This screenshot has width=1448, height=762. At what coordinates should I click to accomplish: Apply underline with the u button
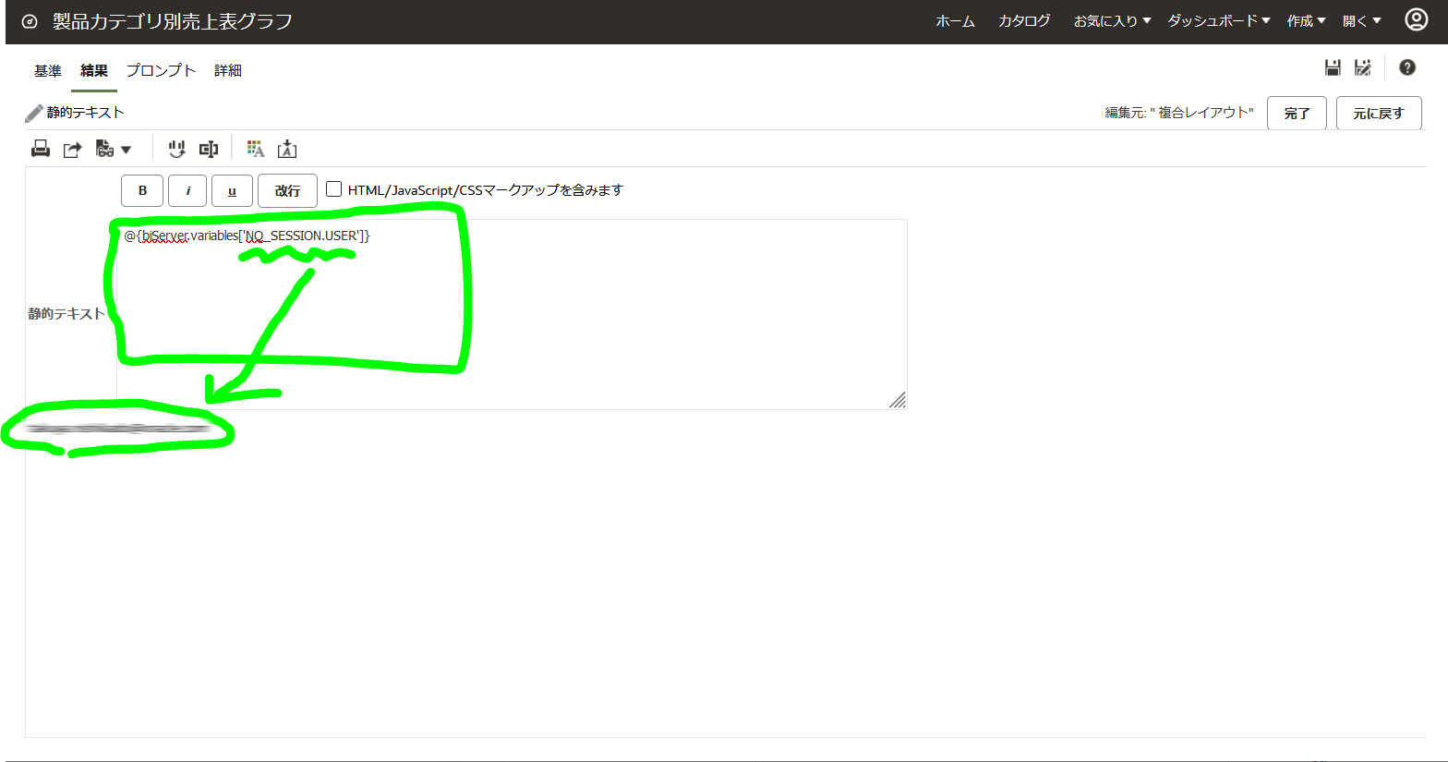232,190
